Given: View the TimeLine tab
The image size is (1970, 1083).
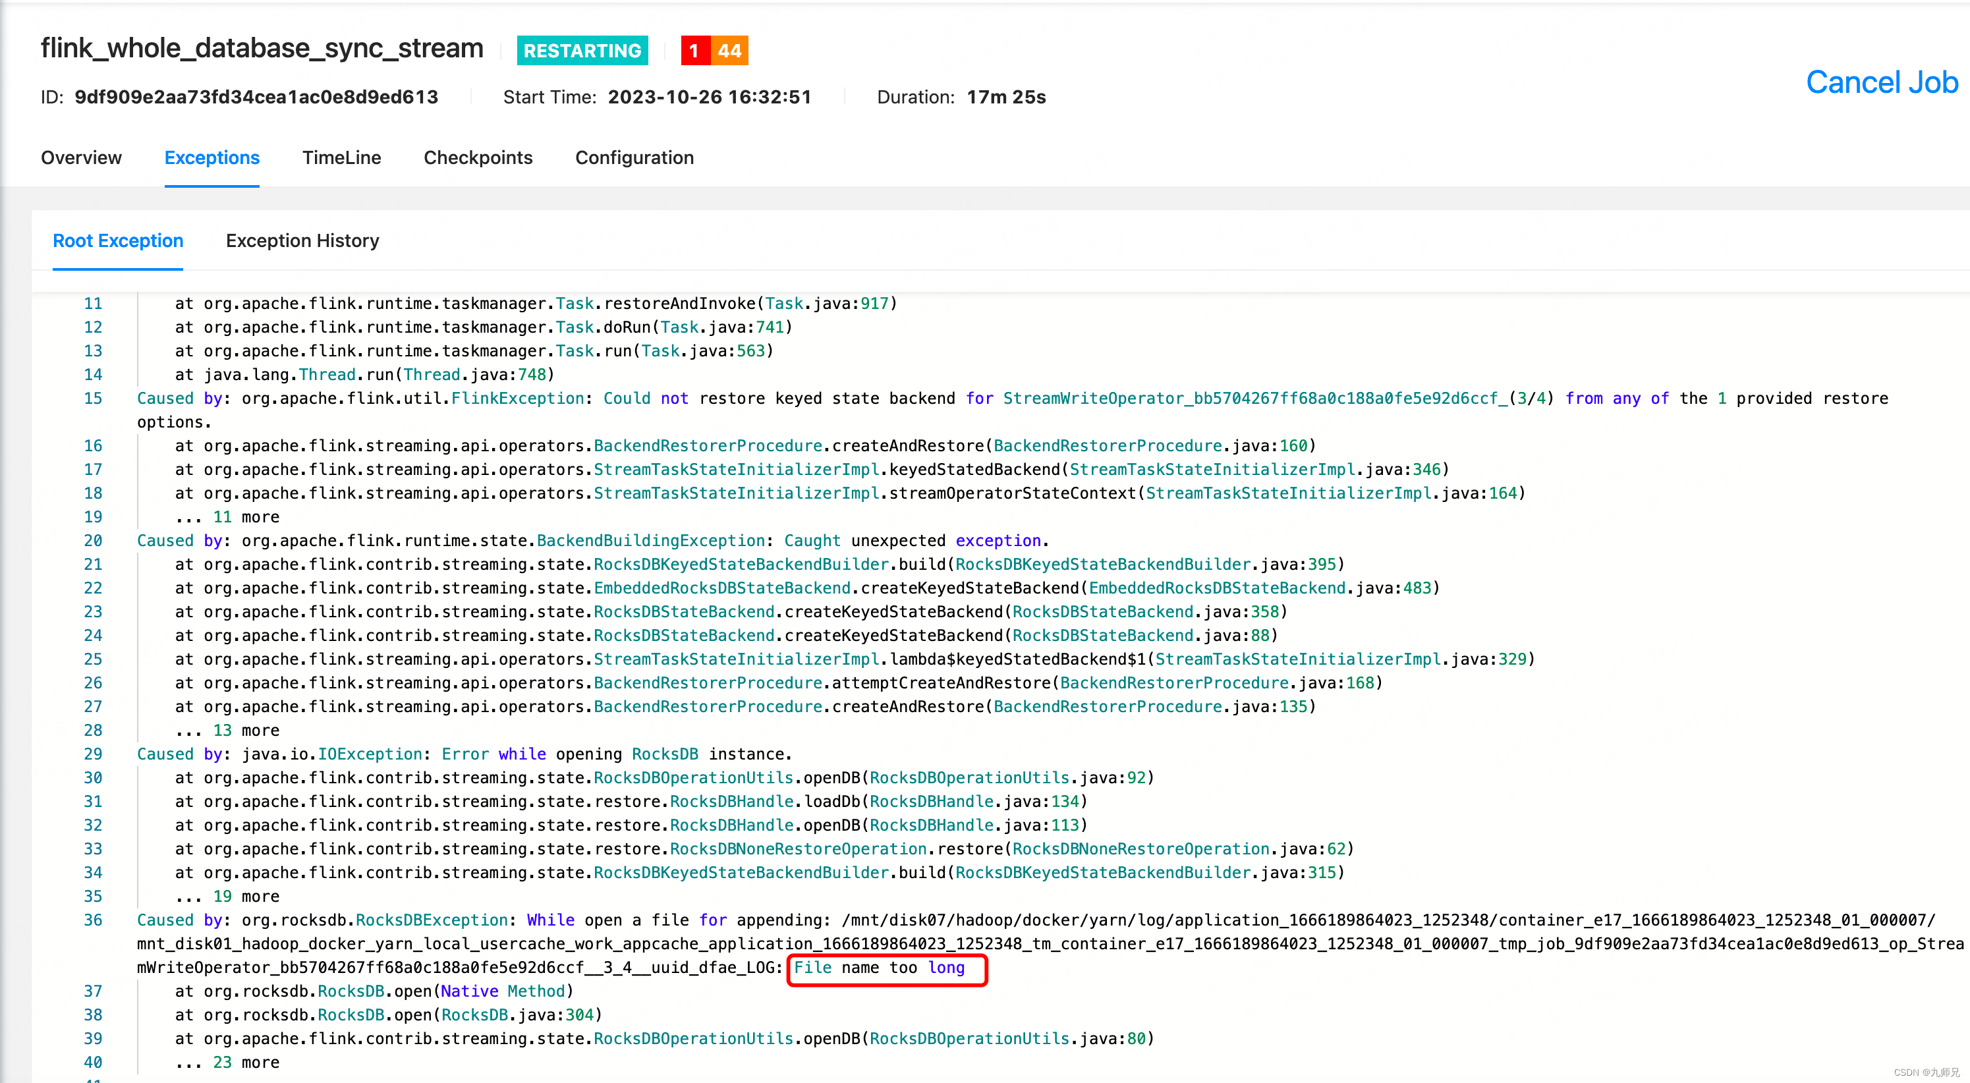Looking at the screenshot, I should coord(341,158).
